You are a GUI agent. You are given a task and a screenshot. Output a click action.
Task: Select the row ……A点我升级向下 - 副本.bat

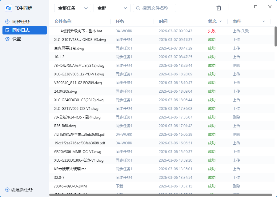click(x=162, y=31)
